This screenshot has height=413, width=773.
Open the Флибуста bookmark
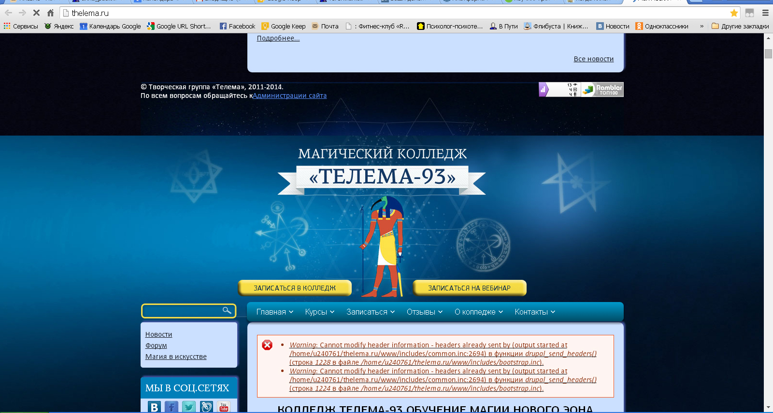click(x=556, y=26)
